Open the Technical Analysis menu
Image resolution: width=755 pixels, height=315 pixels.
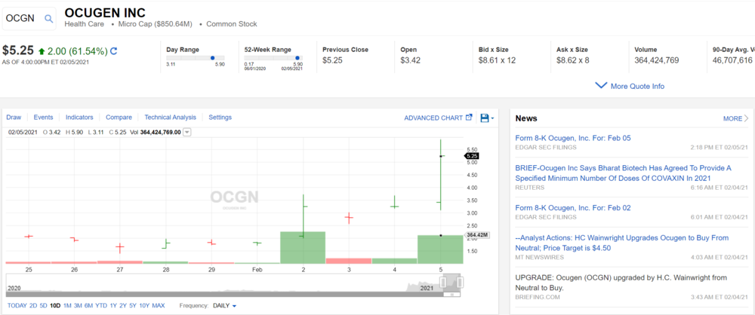170,118
